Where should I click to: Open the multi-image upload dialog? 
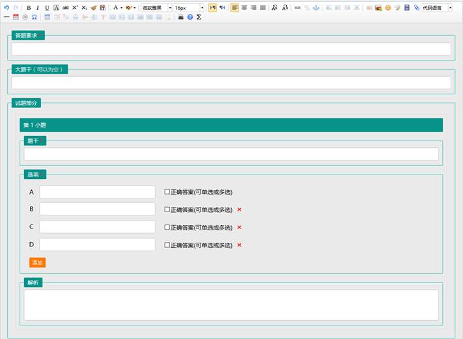coord(378,8)
